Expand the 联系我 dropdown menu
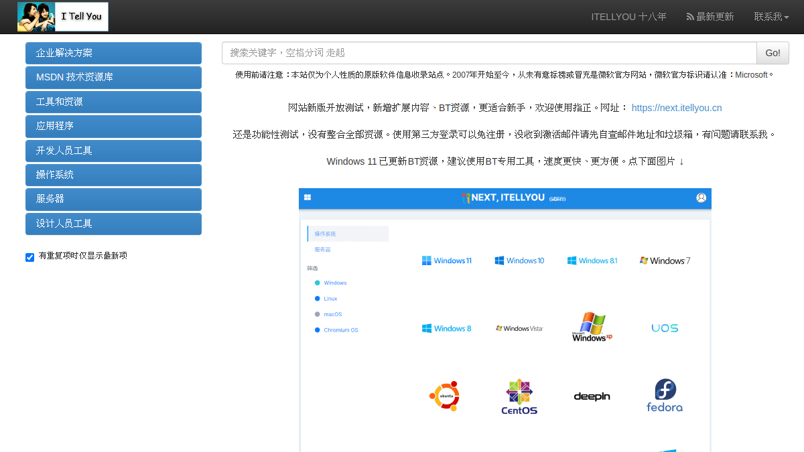804x452 pixels. pos(771,17)
